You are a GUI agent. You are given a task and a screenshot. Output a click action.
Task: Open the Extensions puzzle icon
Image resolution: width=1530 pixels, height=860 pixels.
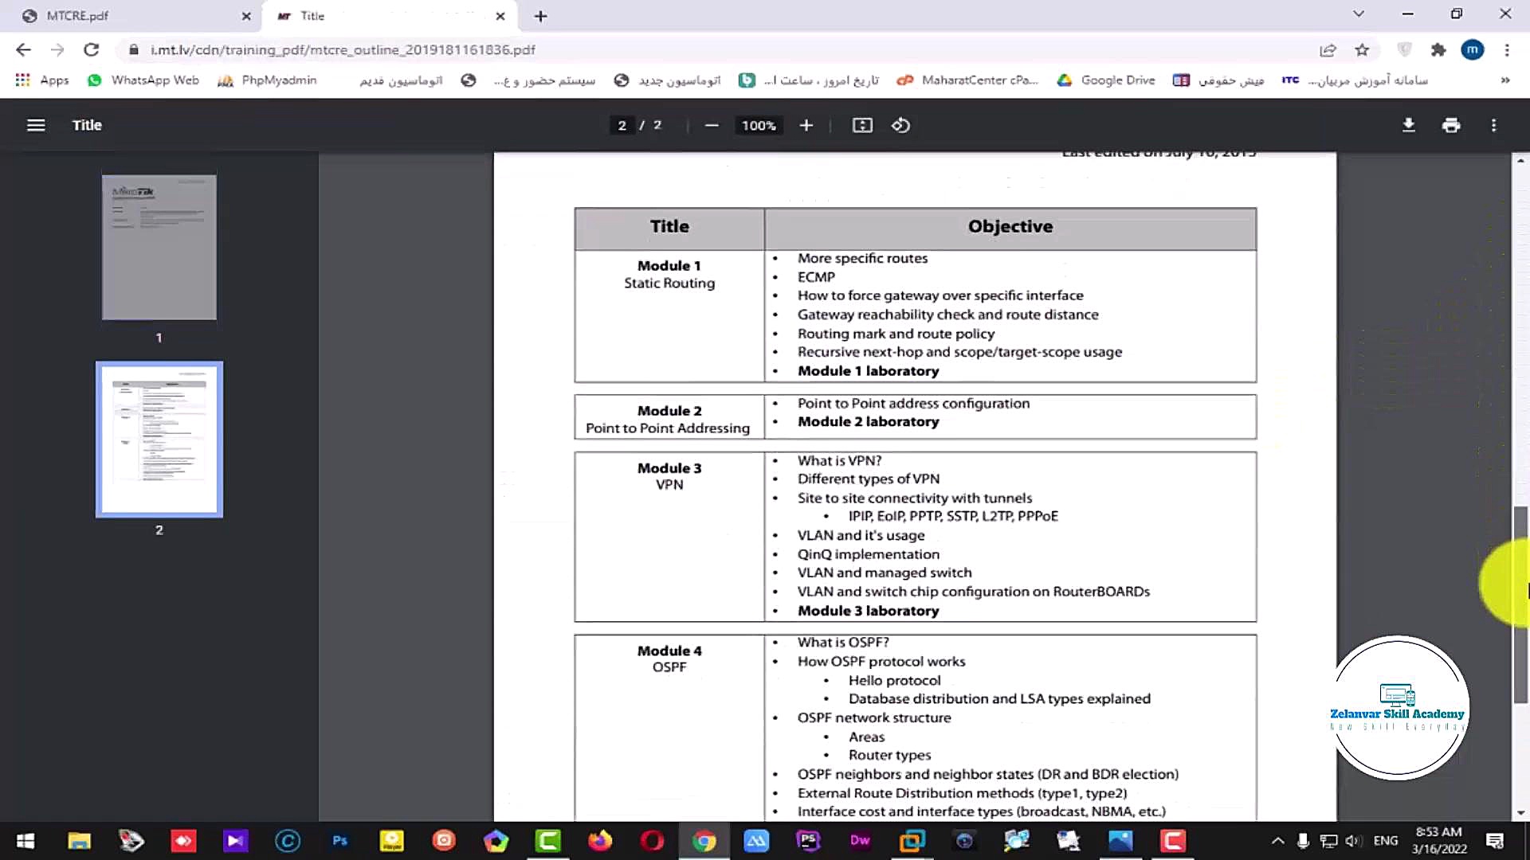click(x=1438, y=50)
